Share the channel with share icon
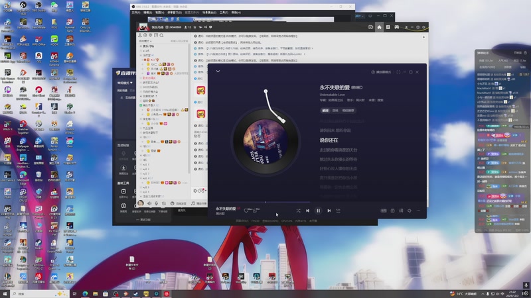 point(206,27)
